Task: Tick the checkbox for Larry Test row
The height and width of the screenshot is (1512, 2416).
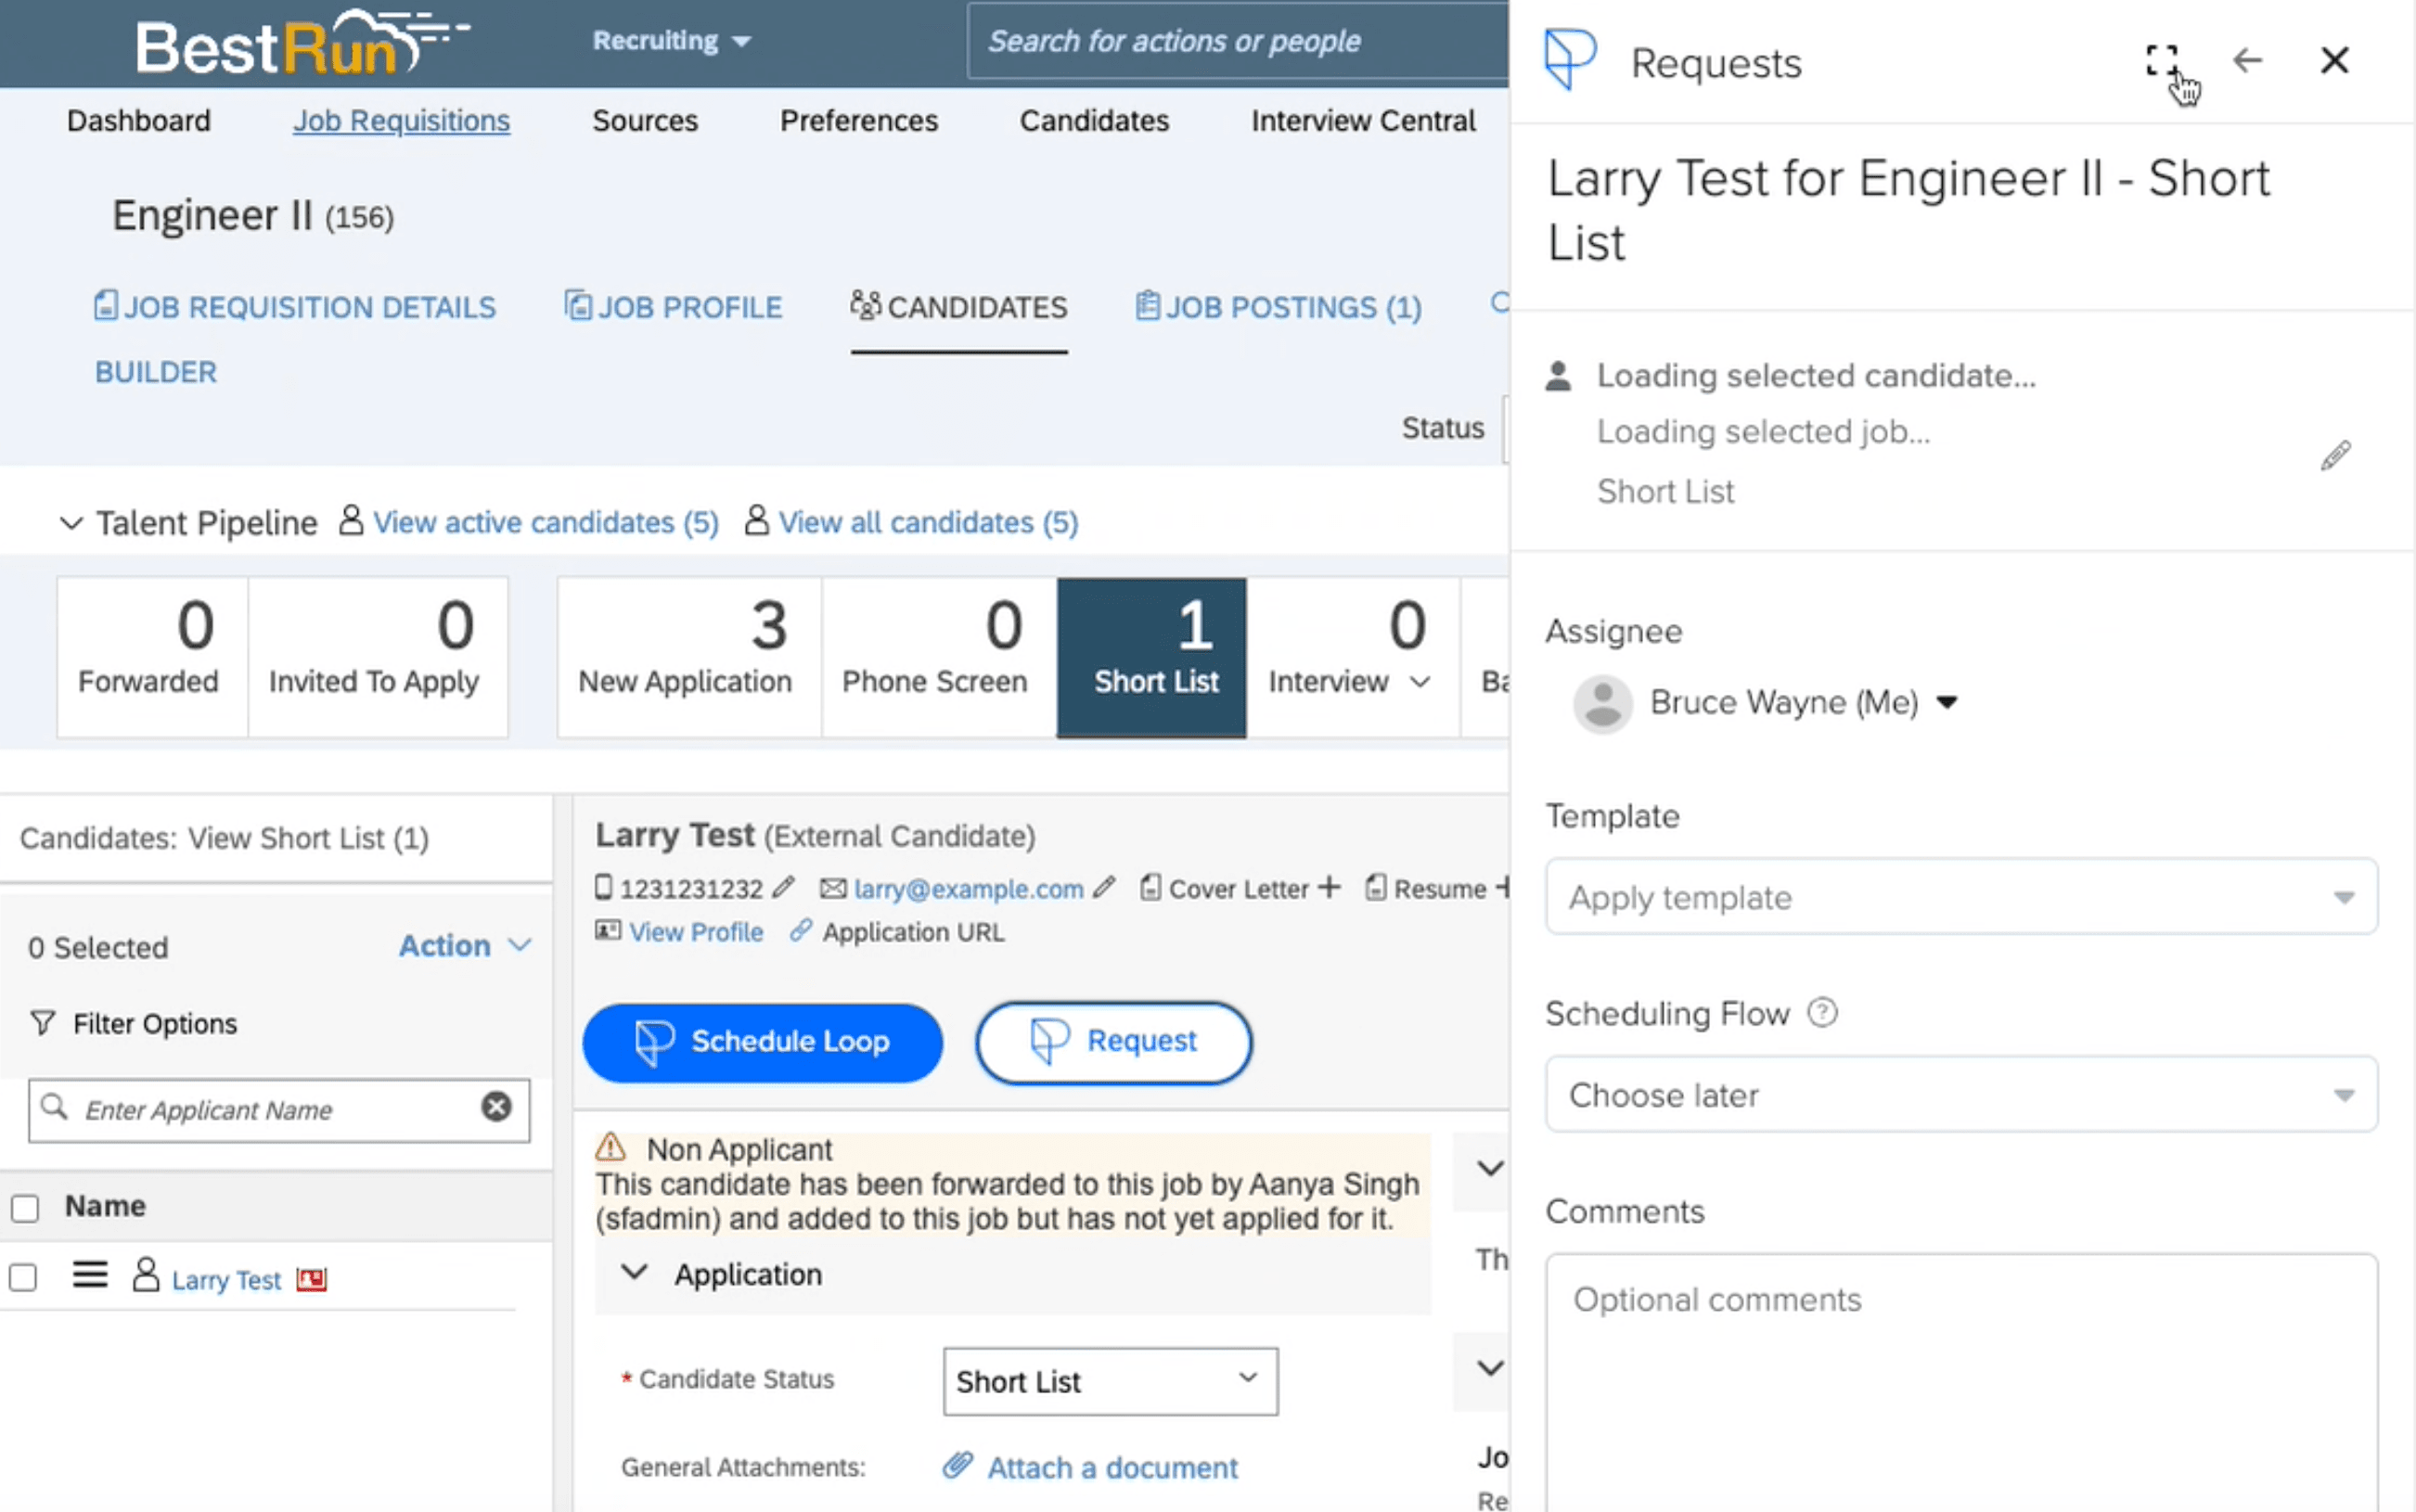Action: click(x=23, y=1277)
